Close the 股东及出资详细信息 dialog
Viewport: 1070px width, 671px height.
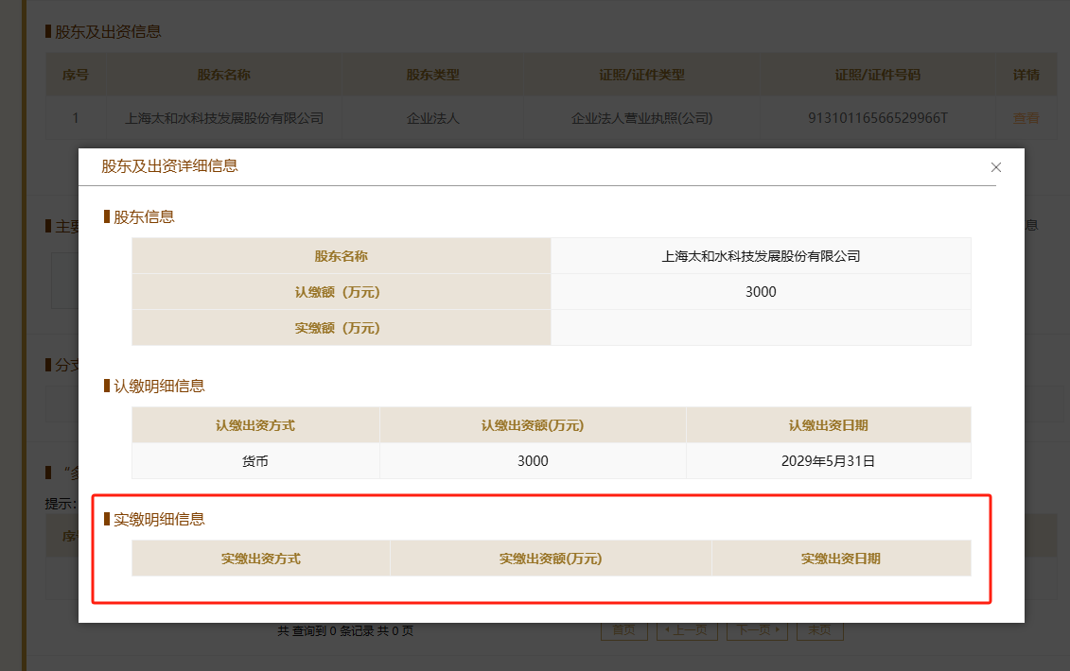995,167
